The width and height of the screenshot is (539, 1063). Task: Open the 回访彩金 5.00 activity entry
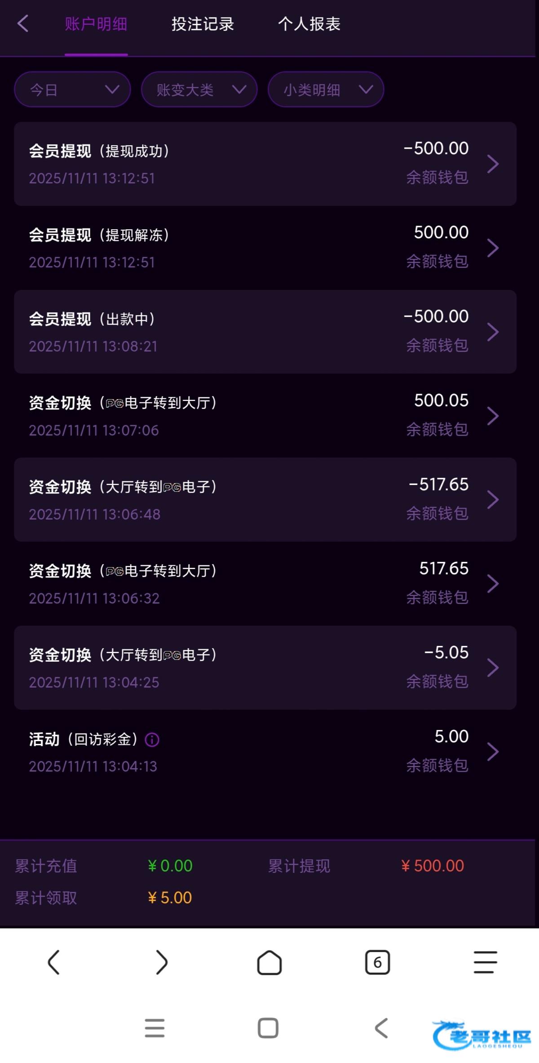265,752
